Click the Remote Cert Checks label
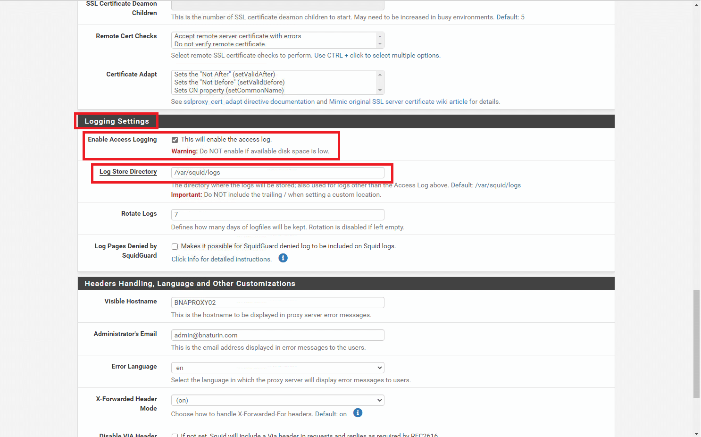The image size is (701, 437). point(126,36)
